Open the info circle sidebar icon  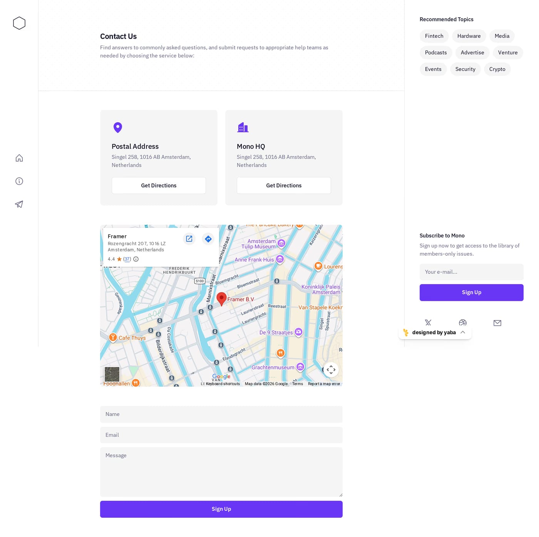pos(19,181)
